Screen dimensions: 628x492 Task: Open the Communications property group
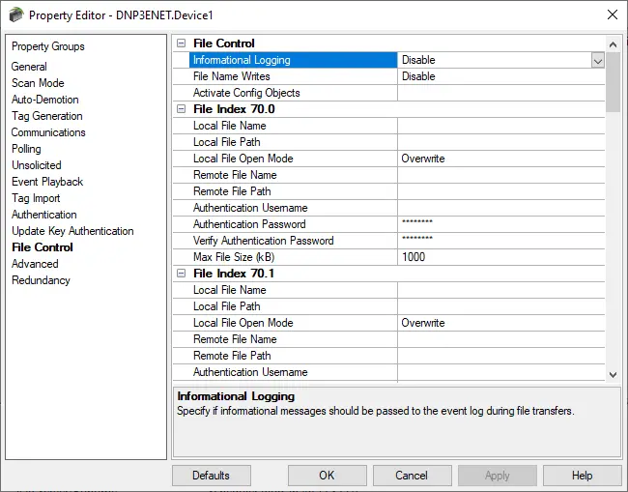[48, 132]
